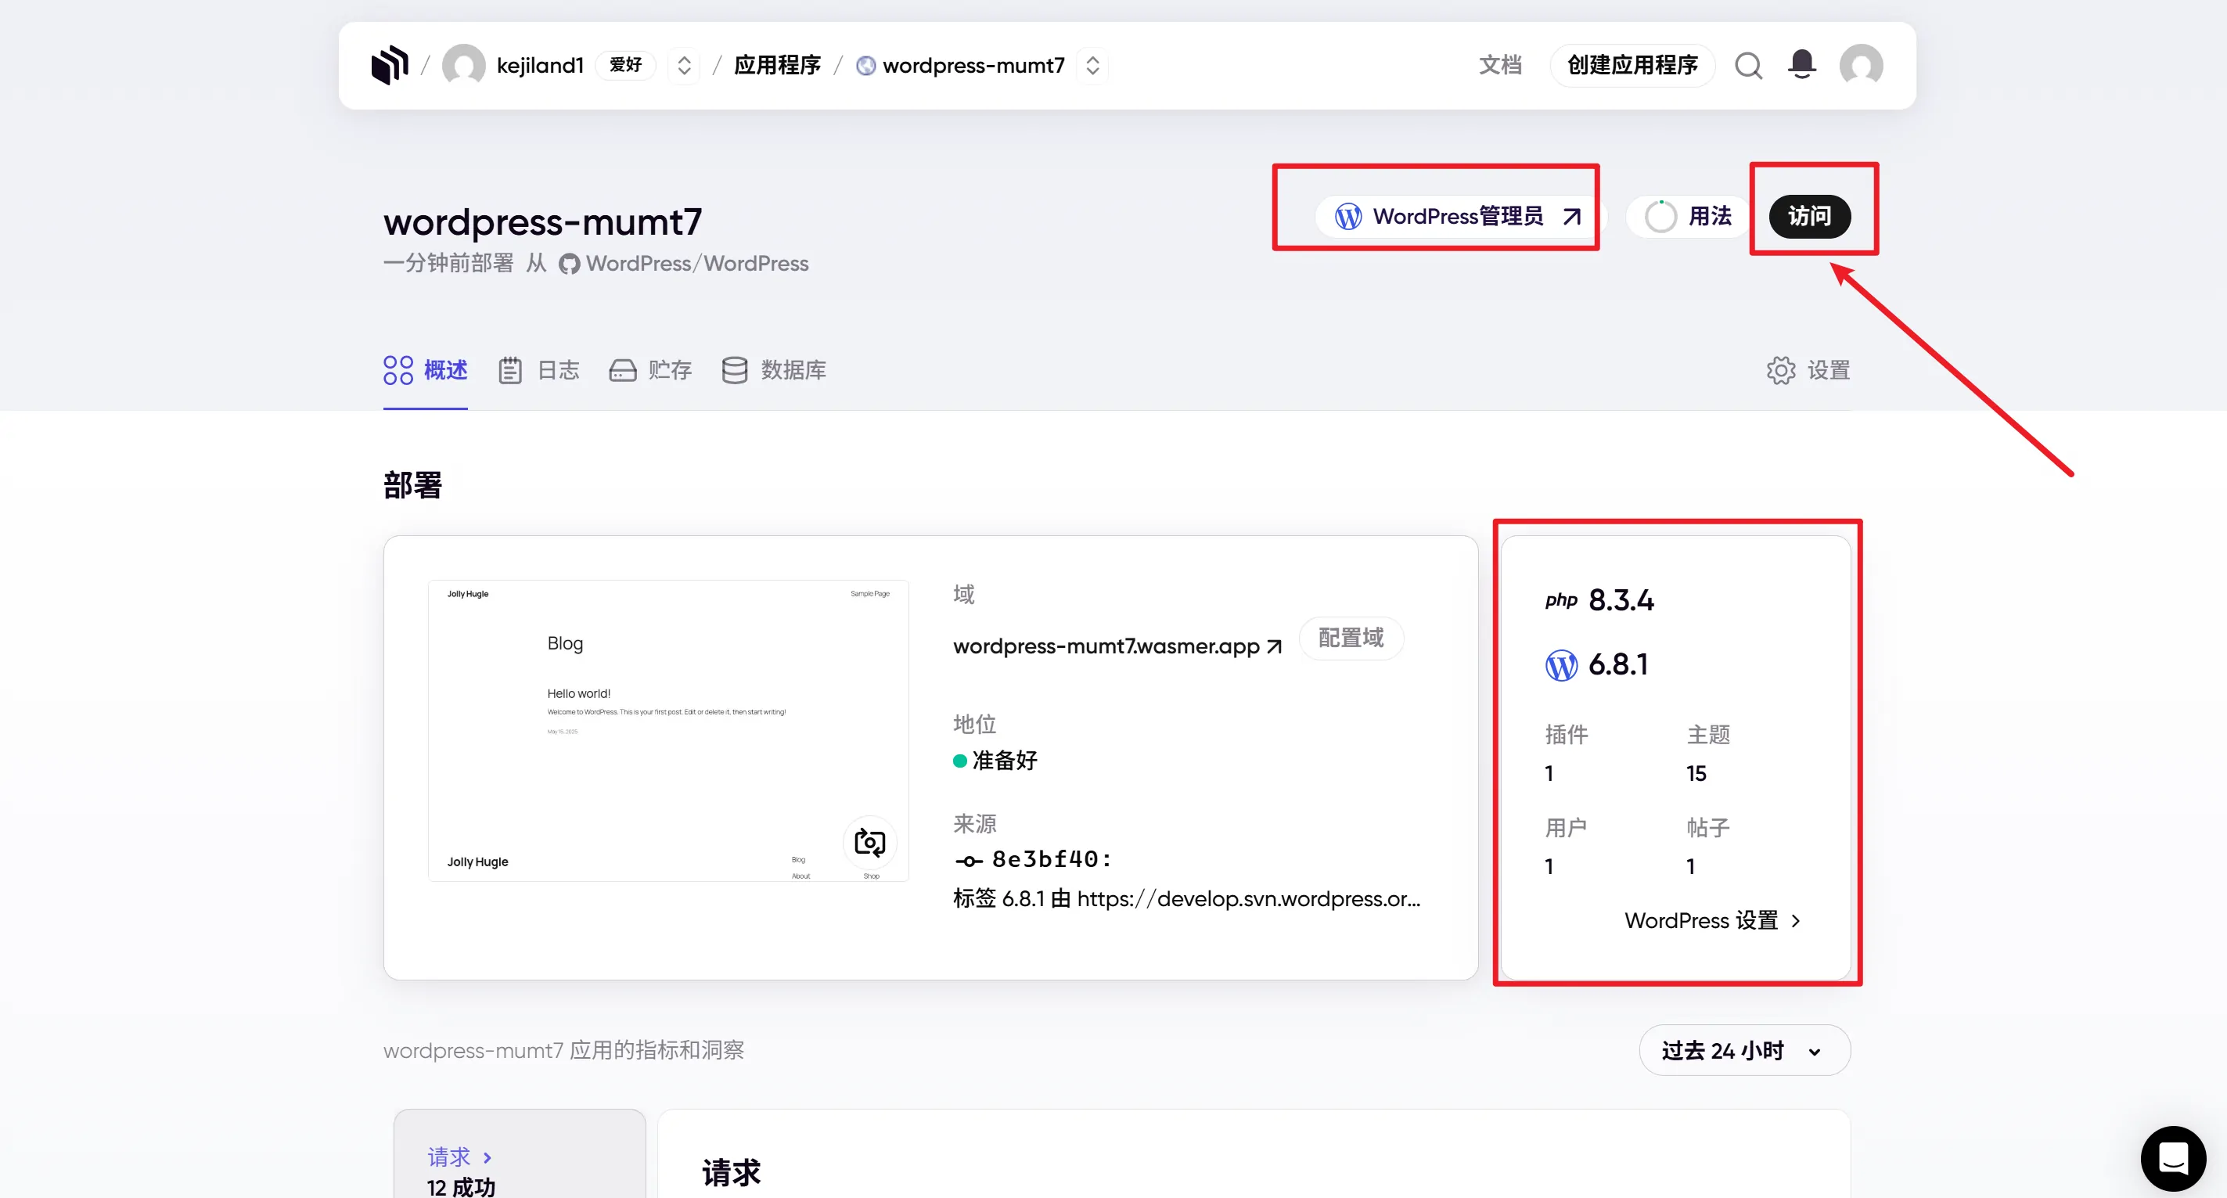Click the 创建应用程序 button

point(1632,65)
